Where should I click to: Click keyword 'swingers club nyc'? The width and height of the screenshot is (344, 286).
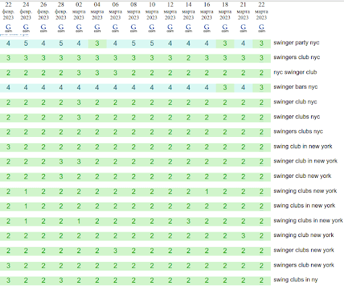[x=296, y=58]
